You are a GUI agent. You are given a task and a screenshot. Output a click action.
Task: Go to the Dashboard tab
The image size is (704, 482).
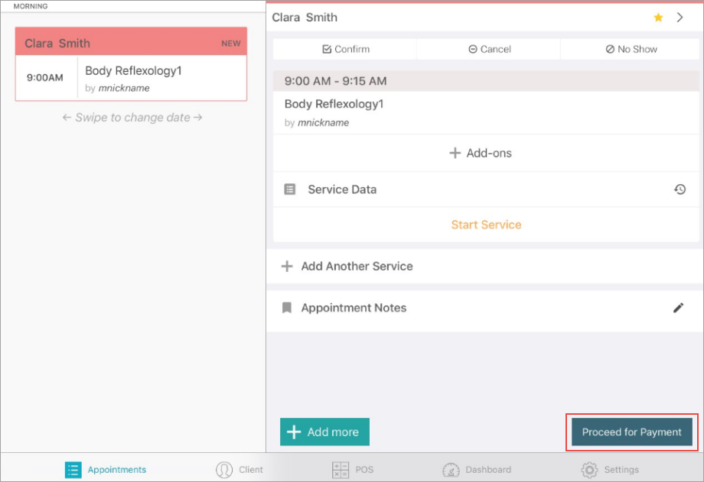click(x=477, y=470)
